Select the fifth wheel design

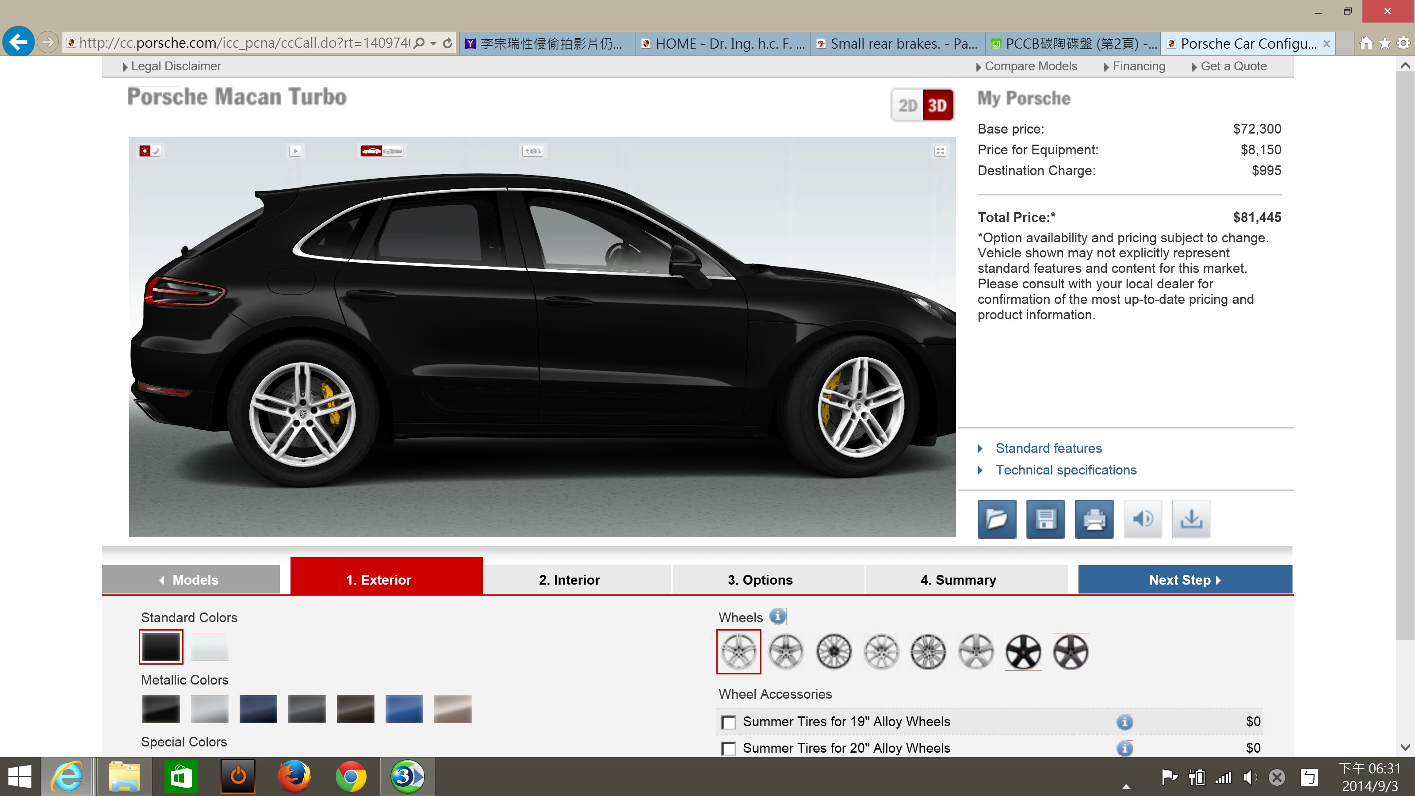(928, 651)
